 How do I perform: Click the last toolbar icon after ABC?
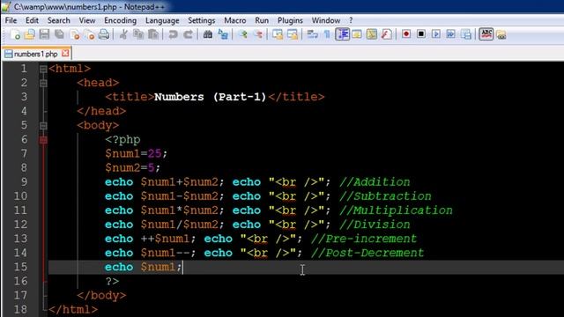pyautogui.click(x=501, y=34)
